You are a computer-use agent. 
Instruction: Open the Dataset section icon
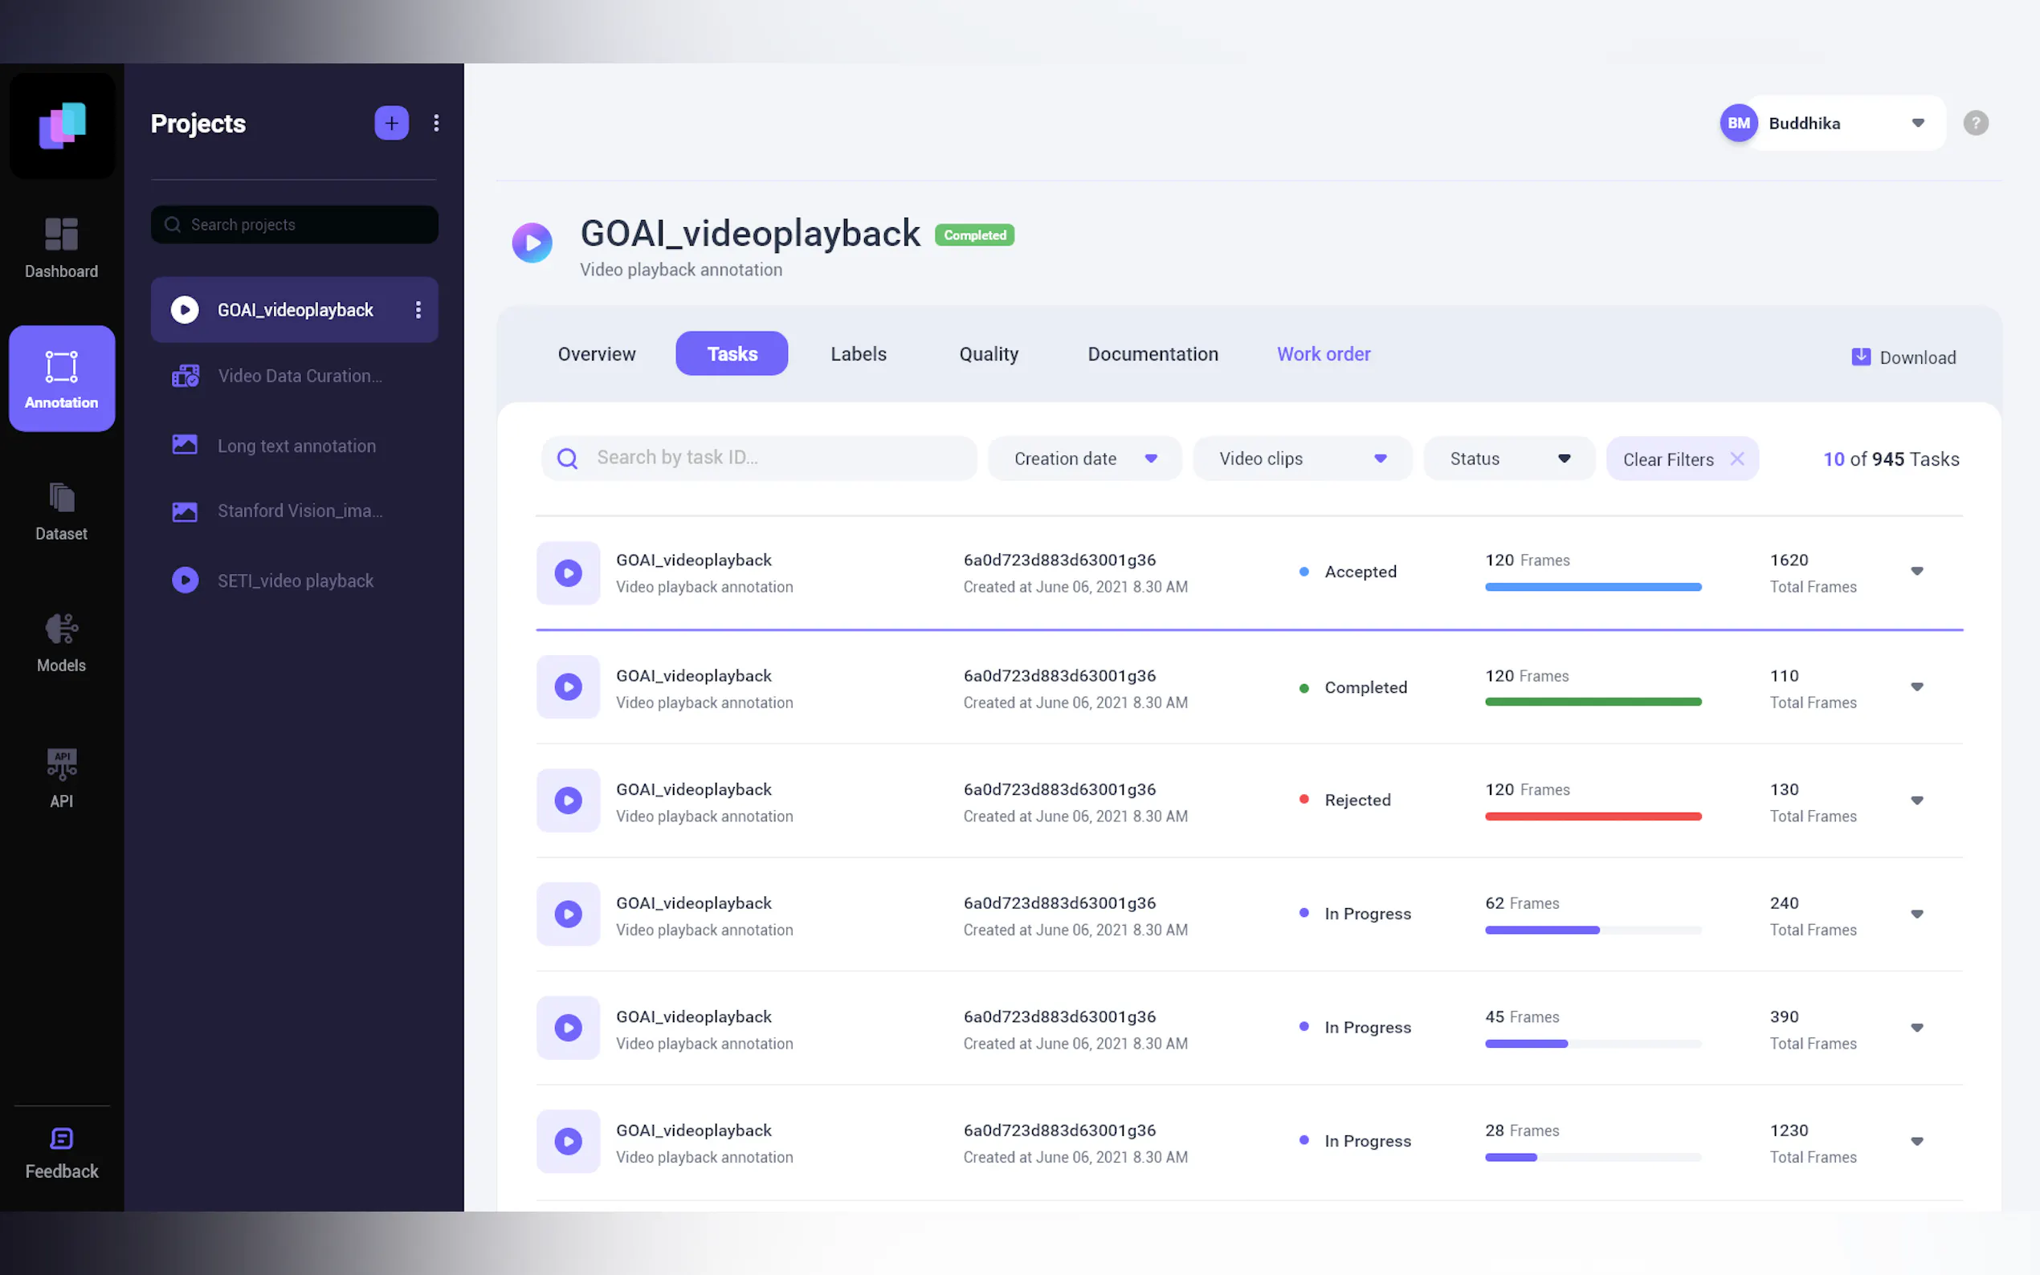pos(61,499)
